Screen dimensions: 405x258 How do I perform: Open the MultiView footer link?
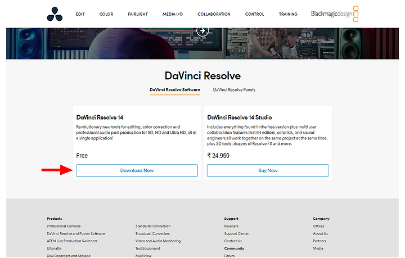click(143, 256)
